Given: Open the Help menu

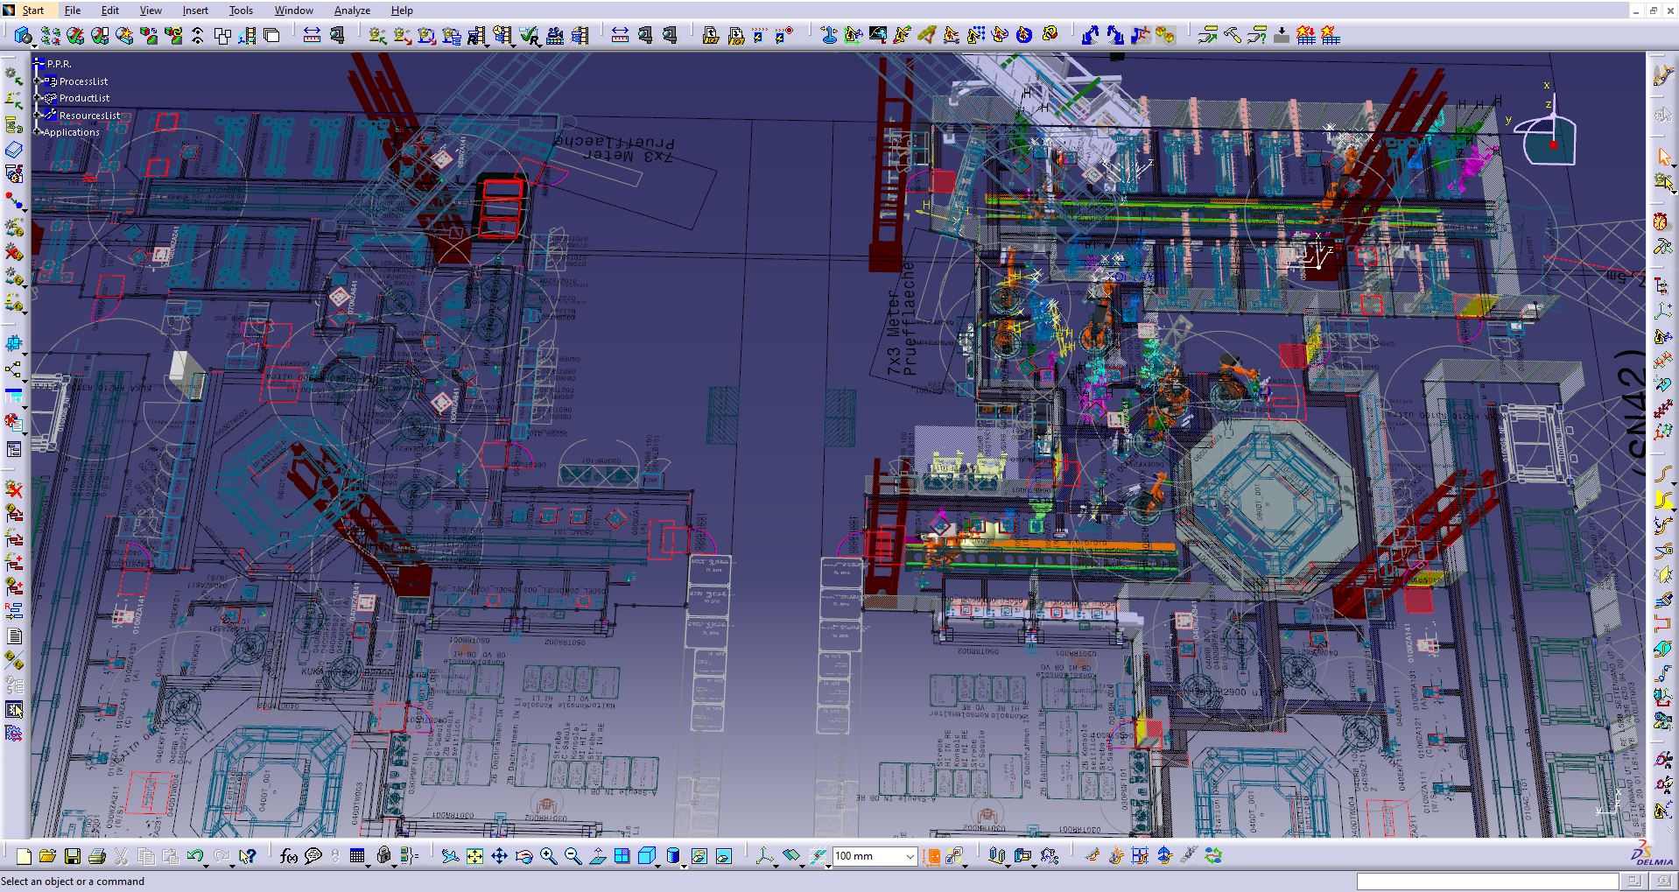Looking at the screenshot, I should 402,11.
